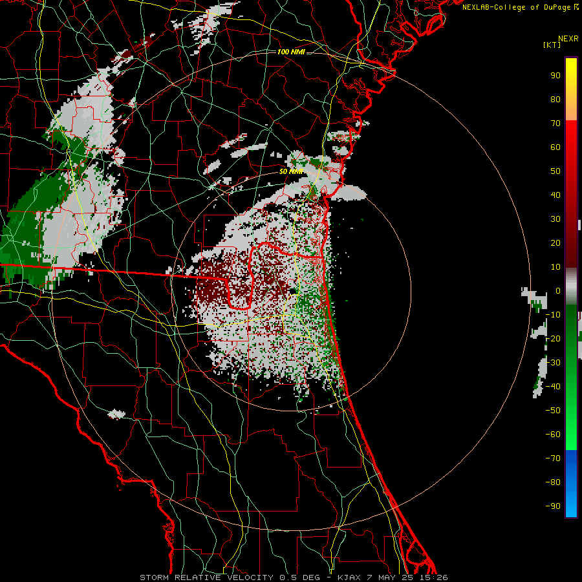Click the 20 value on velocity scale

click(555, 243)
